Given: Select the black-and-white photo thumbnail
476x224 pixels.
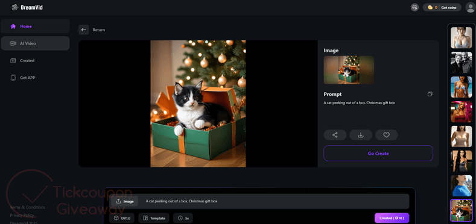Looking at the screenshot, I should tap(462, 63).
